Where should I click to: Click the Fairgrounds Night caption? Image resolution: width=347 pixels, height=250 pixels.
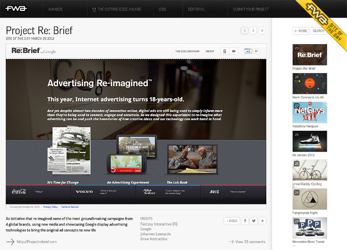(x=305, y=213)
